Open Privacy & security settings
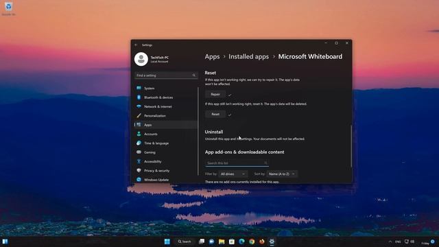 166,171
